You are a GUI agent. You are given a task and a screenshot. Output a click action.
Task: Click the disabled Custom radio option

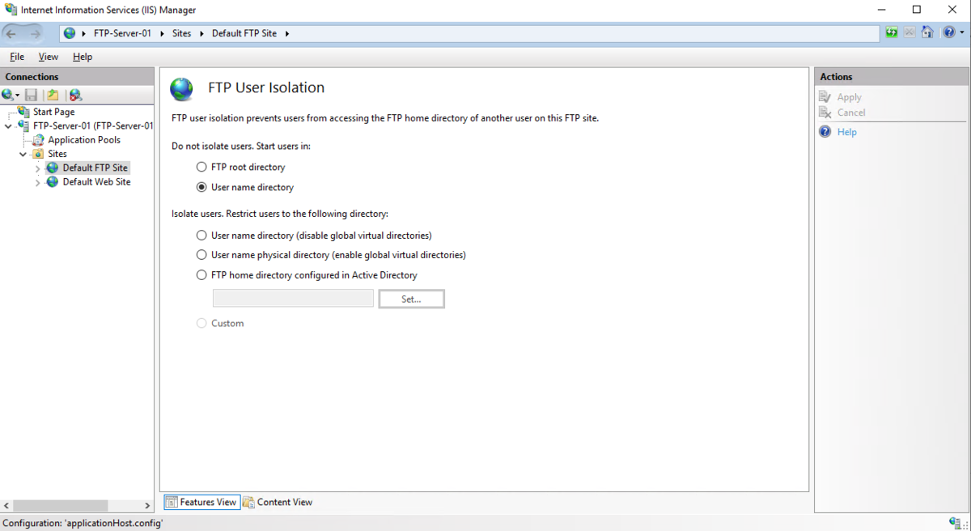(x=201, y=323)
